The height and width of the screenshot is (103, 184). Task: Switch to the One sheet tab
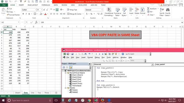tap(32, 93)
